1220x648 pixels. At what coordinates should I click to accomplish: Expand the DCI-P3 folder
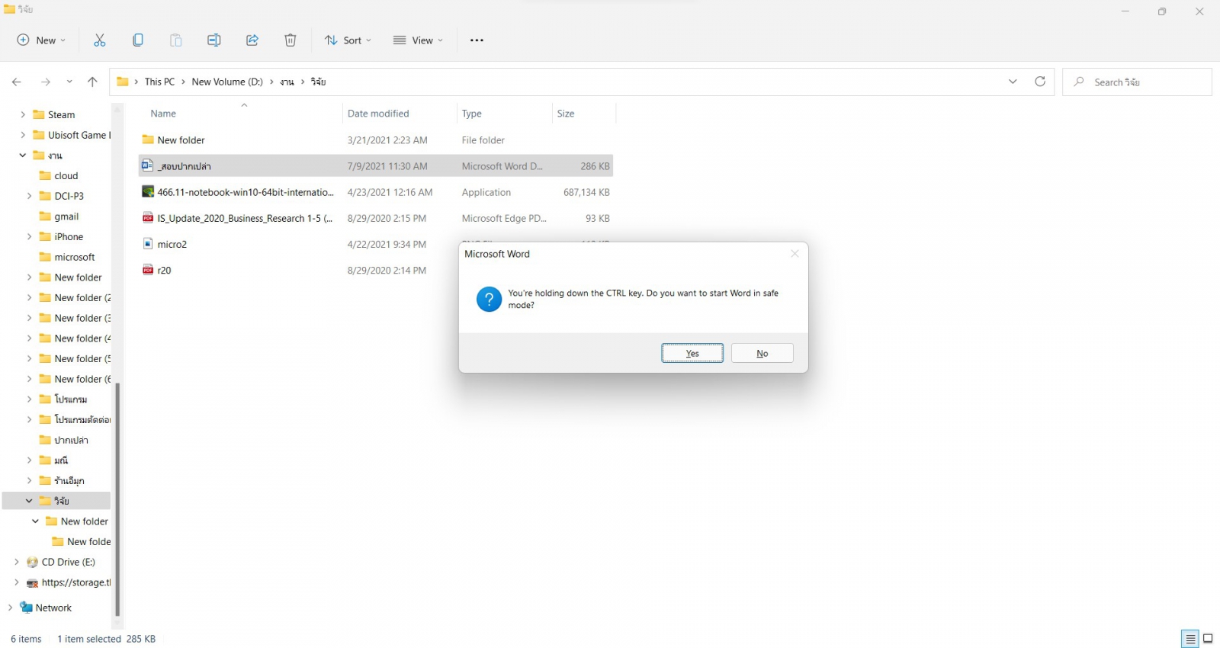coord(29,196)
